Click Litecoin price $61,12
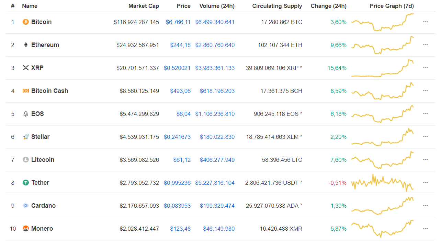Image resolution: width=441 pixels, height=242 pixels. pyautogui.click(x=182, y=160)
